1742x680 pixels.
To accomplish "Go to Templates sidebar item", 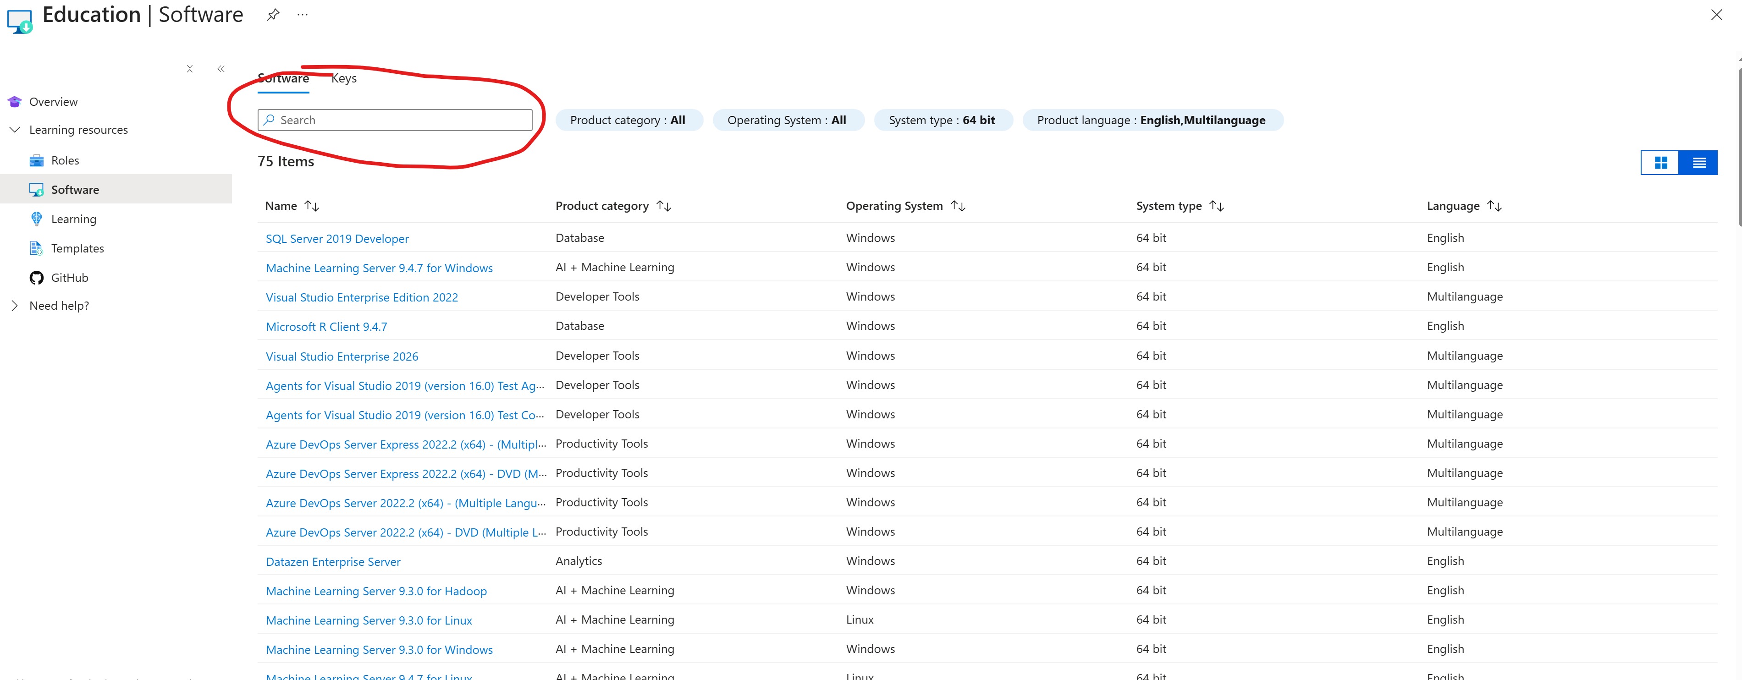I will pyautogui.click(x=77, y=248).
